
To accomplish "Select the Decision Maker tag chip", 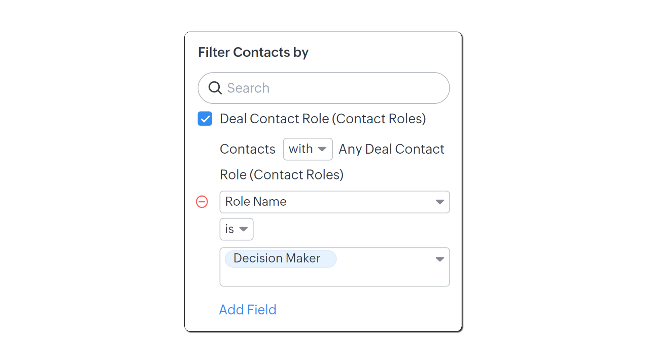I will [x=277, y=258].
